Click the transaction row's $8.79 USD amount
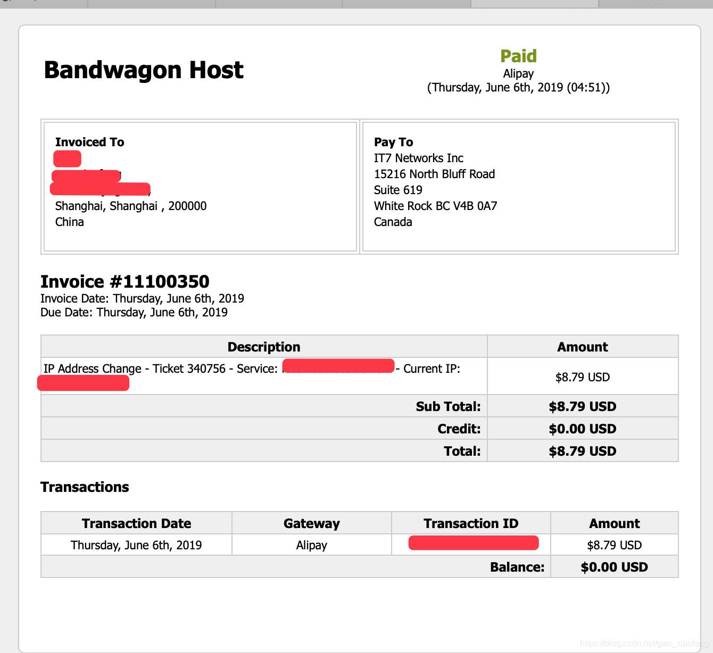This screenshot has height=653, width=713. pyautogui.click(x=615, y=545)
